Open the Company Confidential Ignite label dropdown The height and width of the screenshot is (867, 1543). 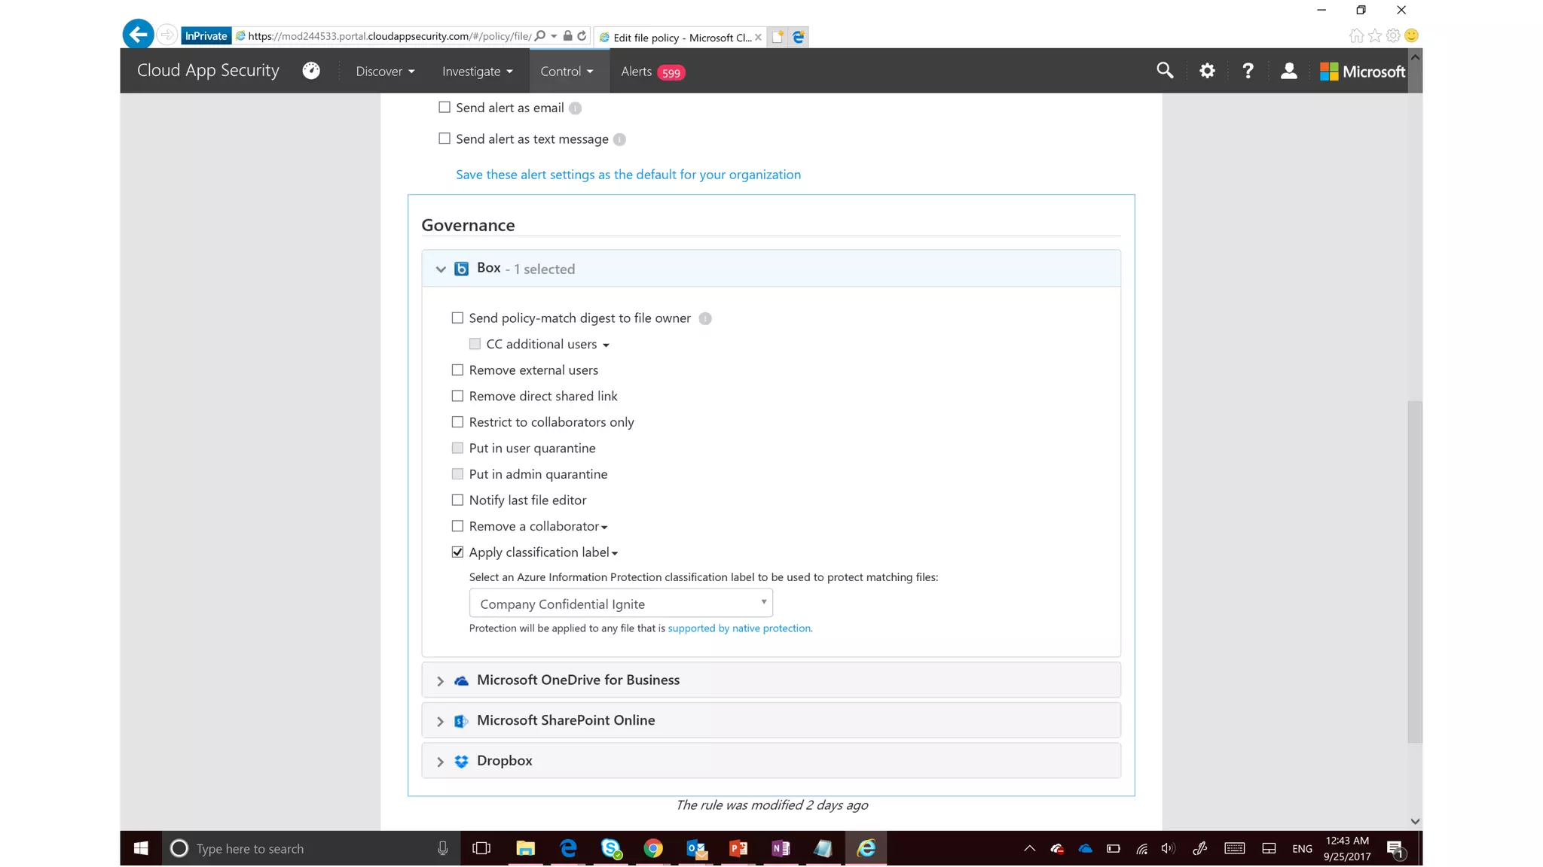click(621, 603)
